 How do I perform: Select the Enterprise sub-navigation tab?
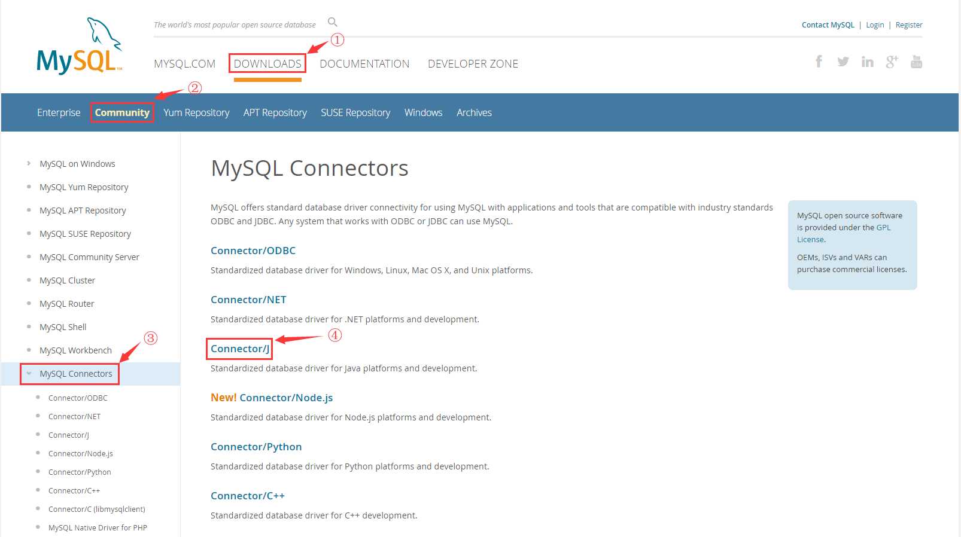(x=59, y=112)
